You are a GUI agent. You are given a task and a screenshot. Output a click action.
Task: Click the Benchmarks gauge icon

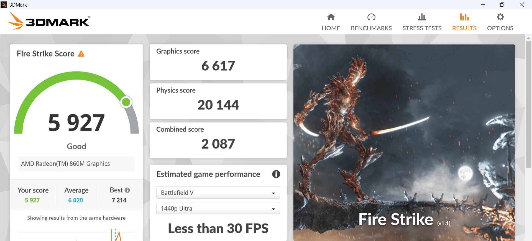point(371,17)
